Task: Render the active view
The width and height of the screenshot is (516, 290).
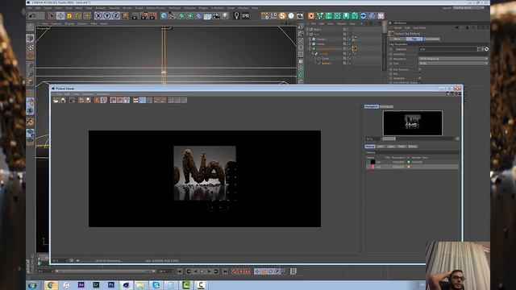Action: click(135, 15)
